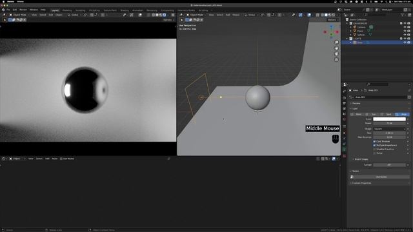Open View Layer properties tab
The image size is (413, 232).
point(344,108)
